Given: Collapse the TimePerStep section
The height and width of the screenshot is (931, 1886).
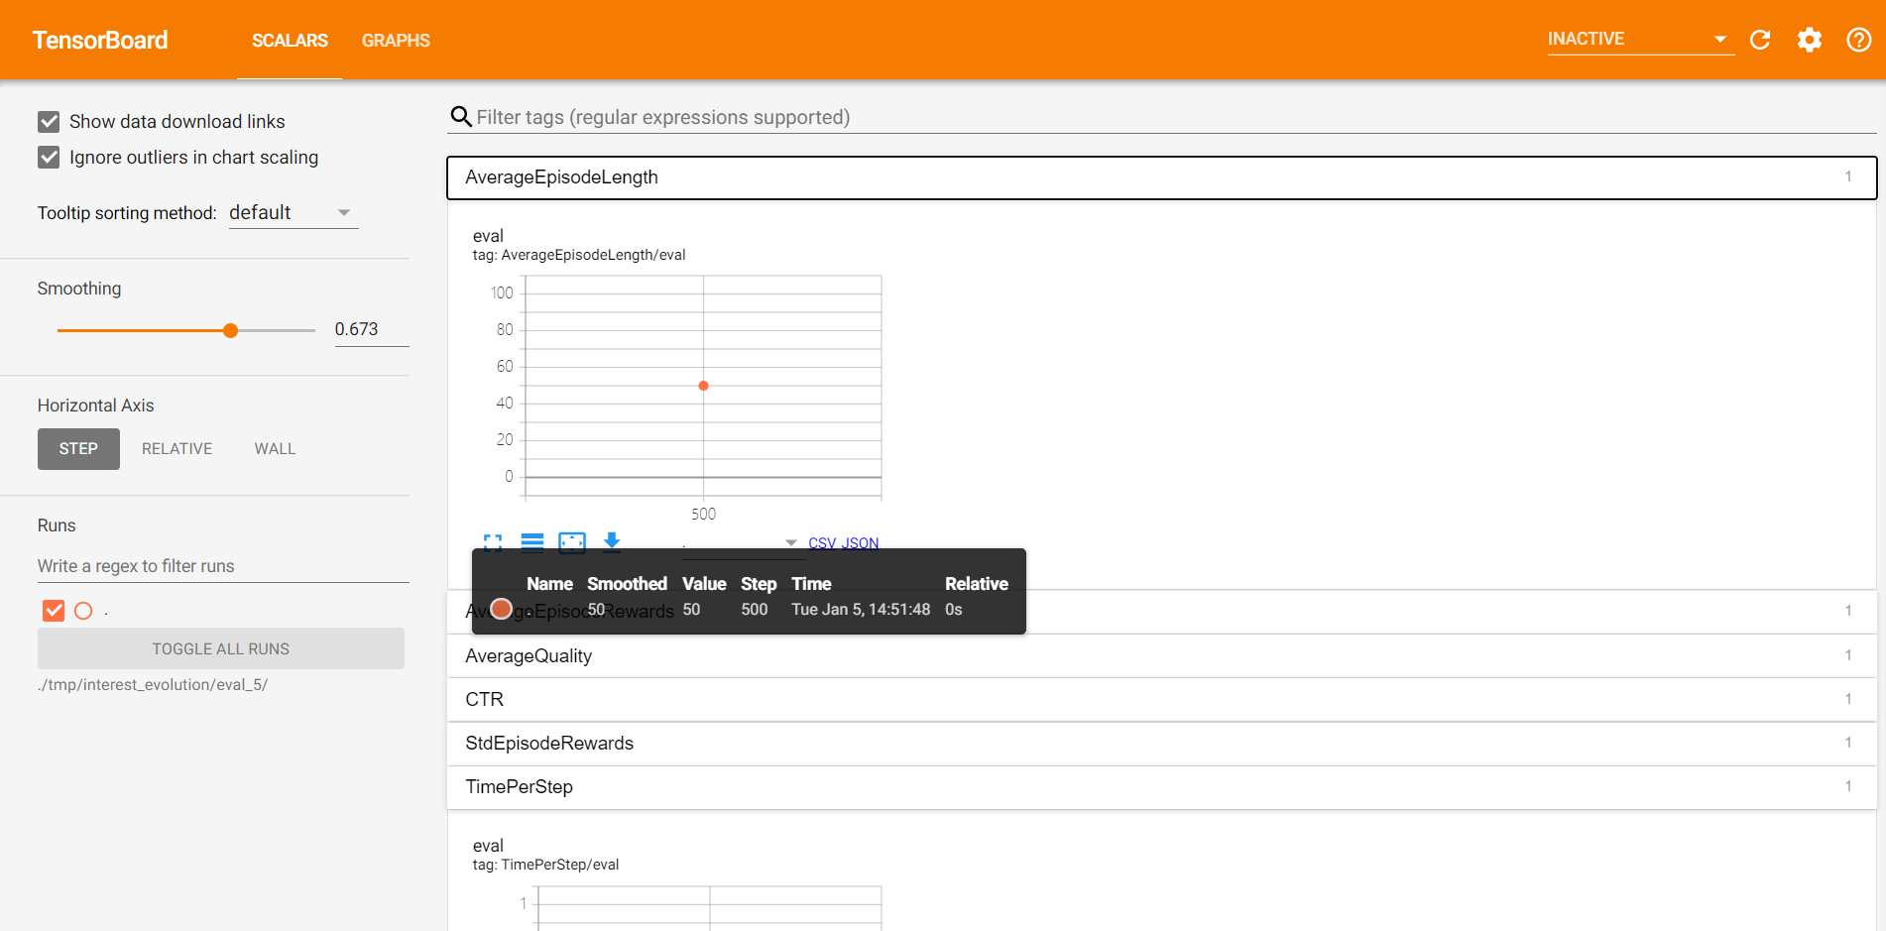Looking at the screenshot, I should coord(1161,787).
